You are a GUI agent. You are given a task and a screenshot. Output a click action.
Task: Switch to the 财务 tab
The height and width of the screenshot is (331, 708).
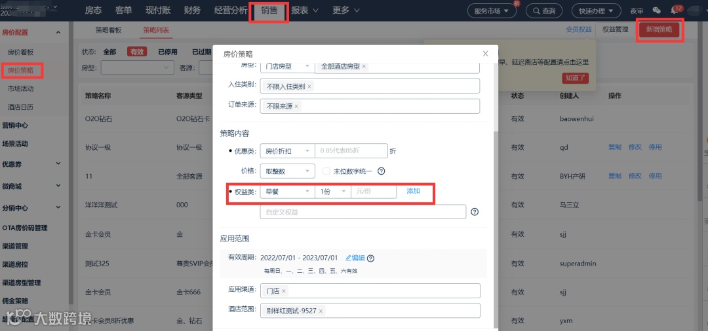point(192,10)
